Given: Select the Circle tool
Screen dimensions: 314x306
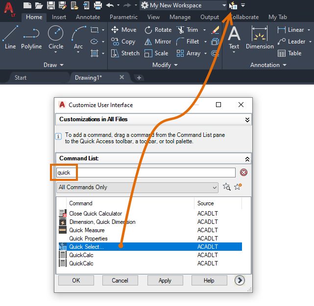Looking at the screenshot, I should tap(56, 39).
